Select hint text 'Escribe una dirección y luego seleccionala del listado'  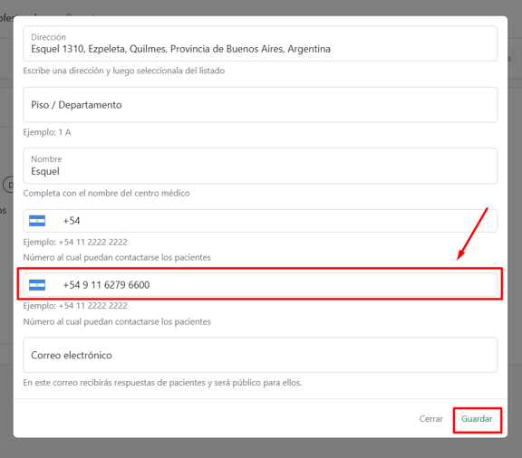[124, 71]
